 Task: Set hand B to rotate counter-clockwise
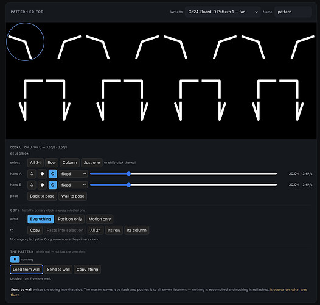point(32,185)
